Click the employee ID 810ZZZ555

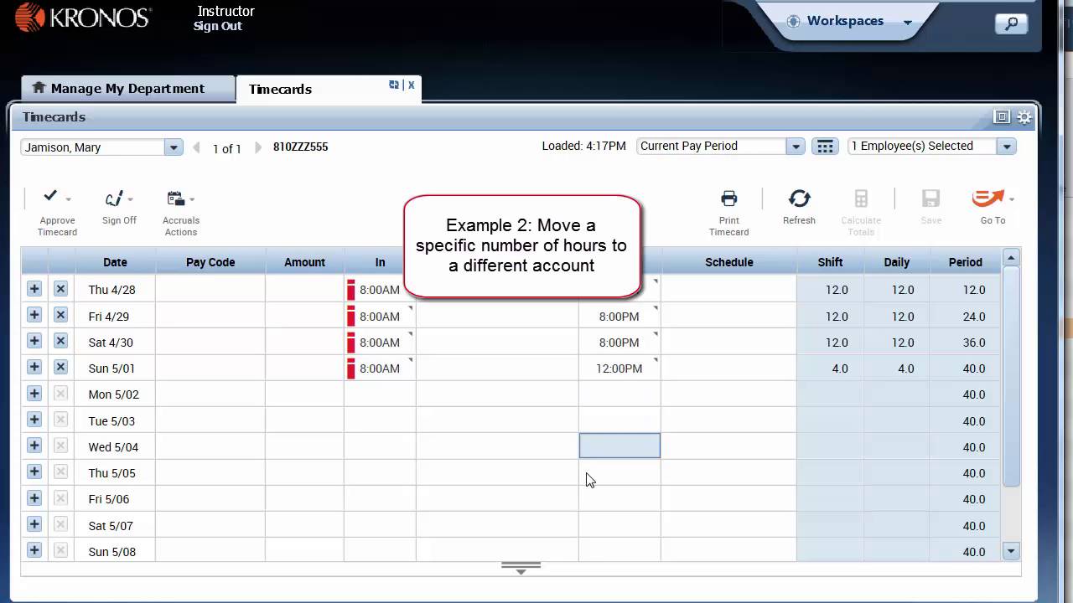click(x=300, y=147)
